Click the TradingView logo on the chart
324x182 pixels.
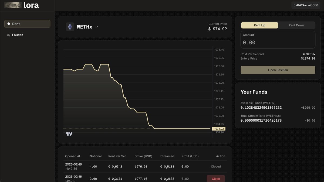[x=69, y=134]
